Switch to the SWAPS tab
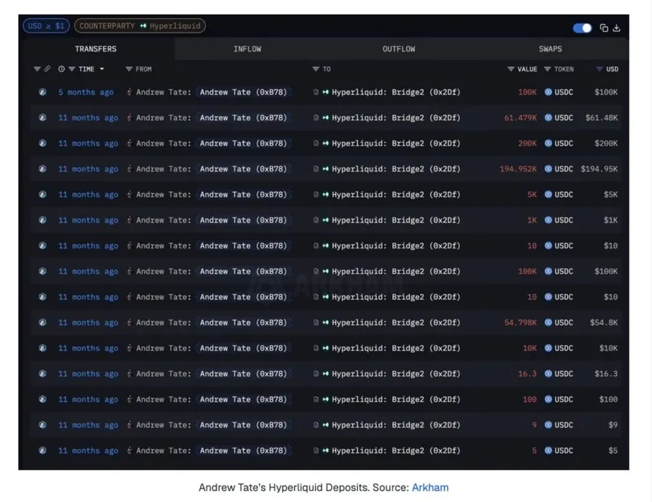This screenshot has height=502, width=652. coord(550,49)
